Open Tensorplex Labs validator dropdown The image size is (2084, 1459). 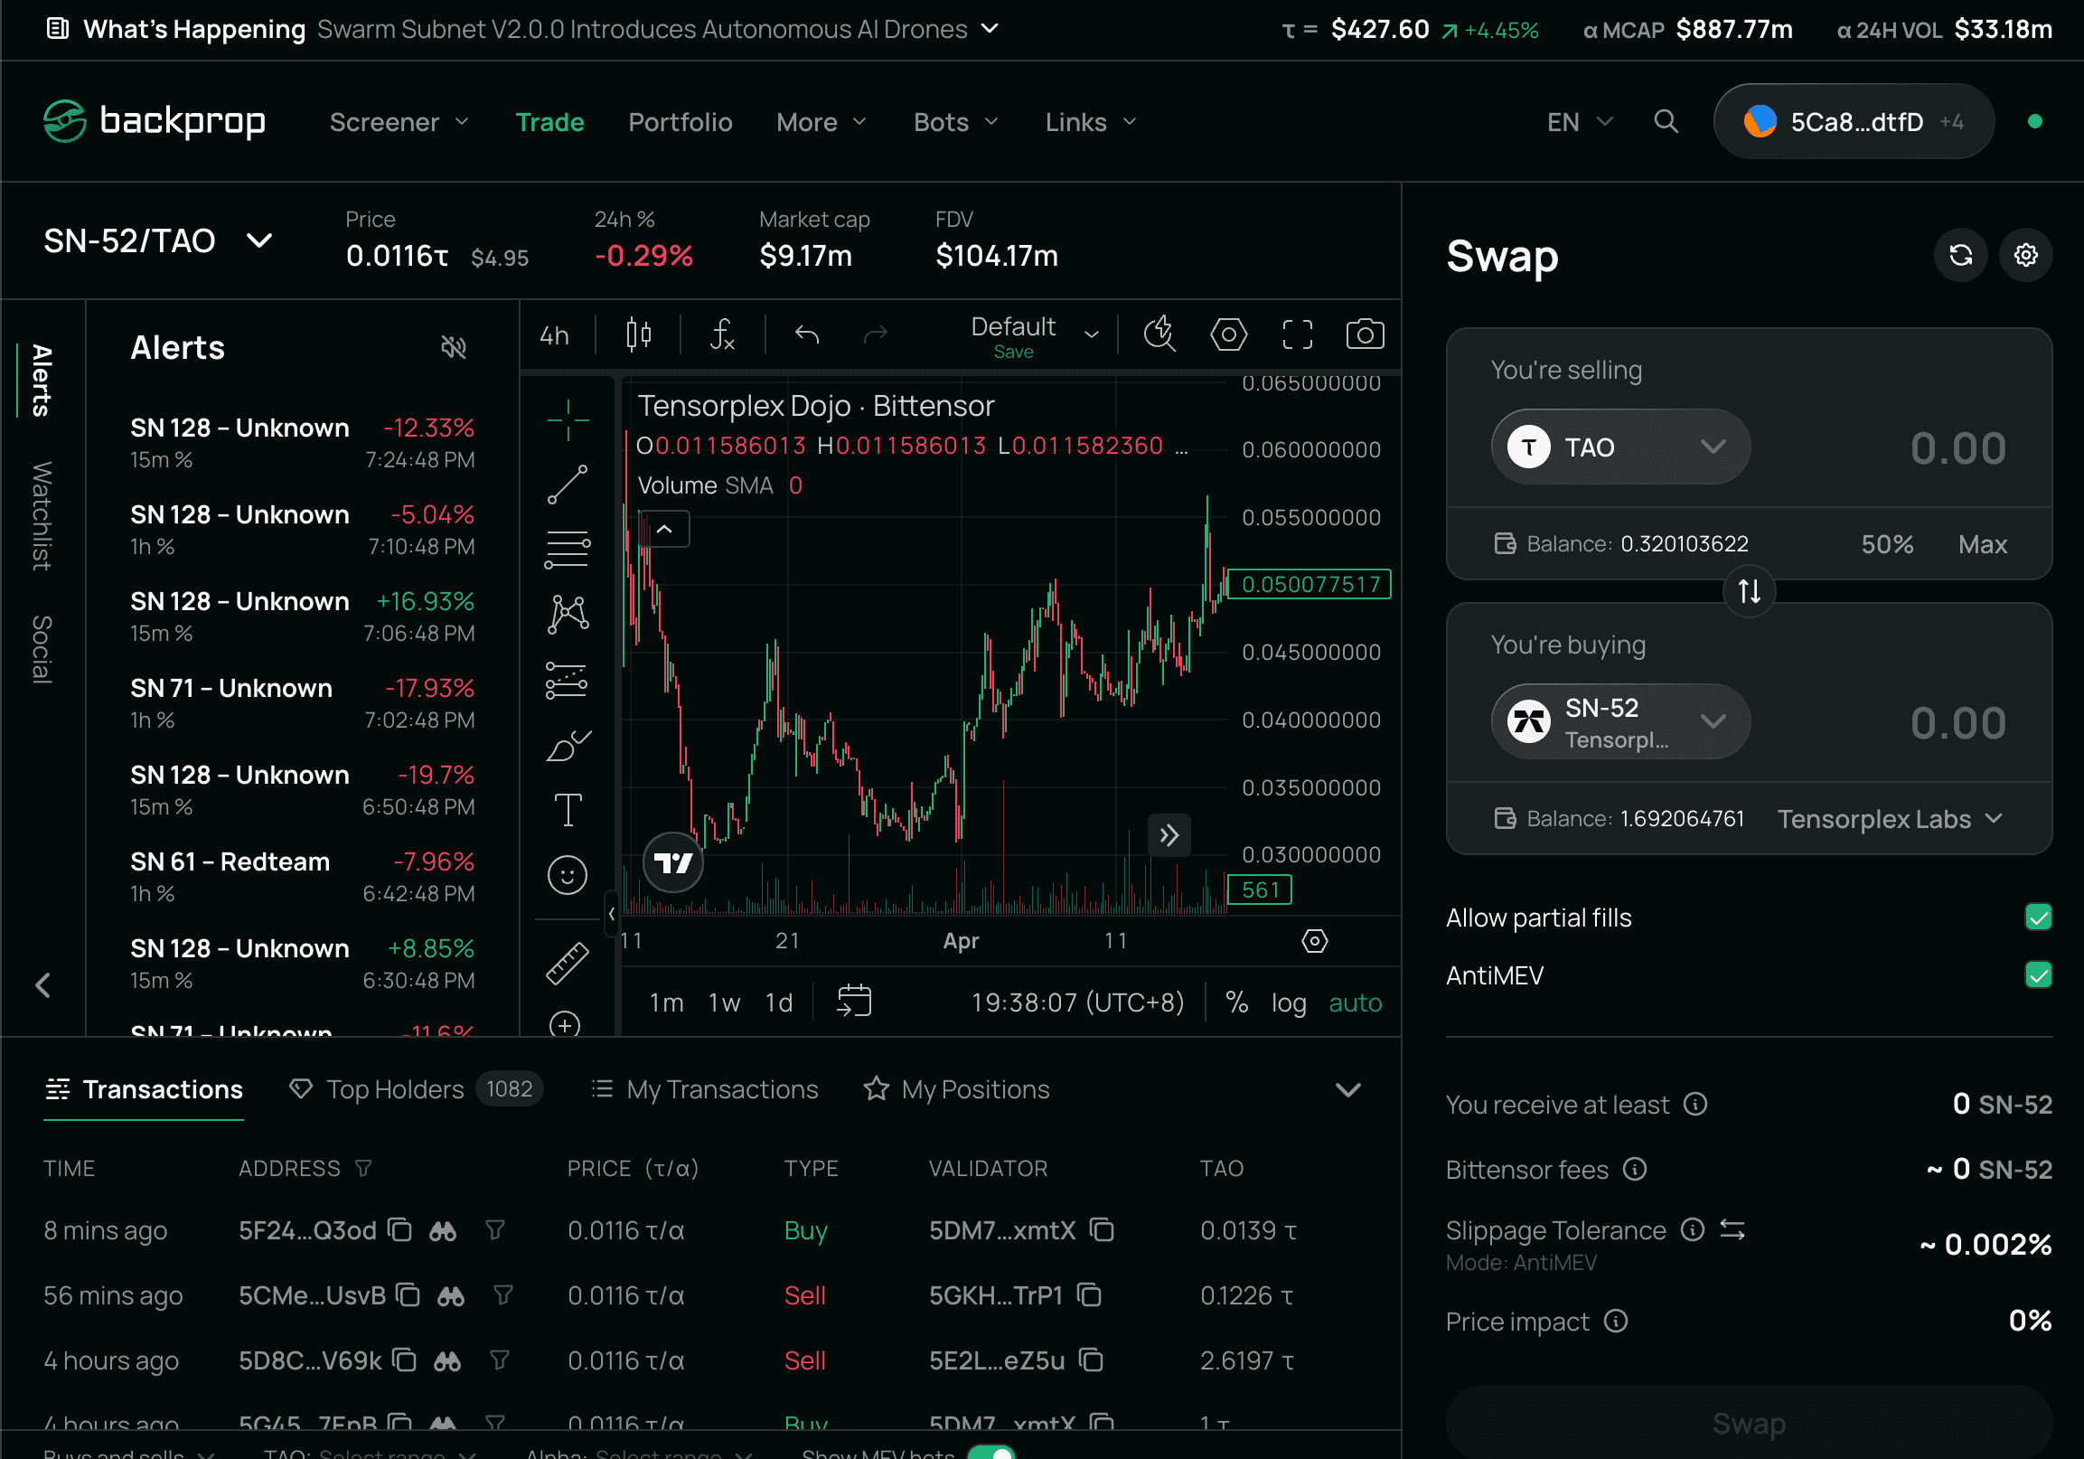pyautogui.click(x=1890, y=819)
